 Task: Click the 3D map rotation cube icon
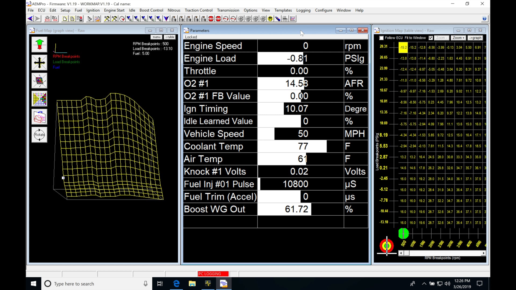click(39, 81)
